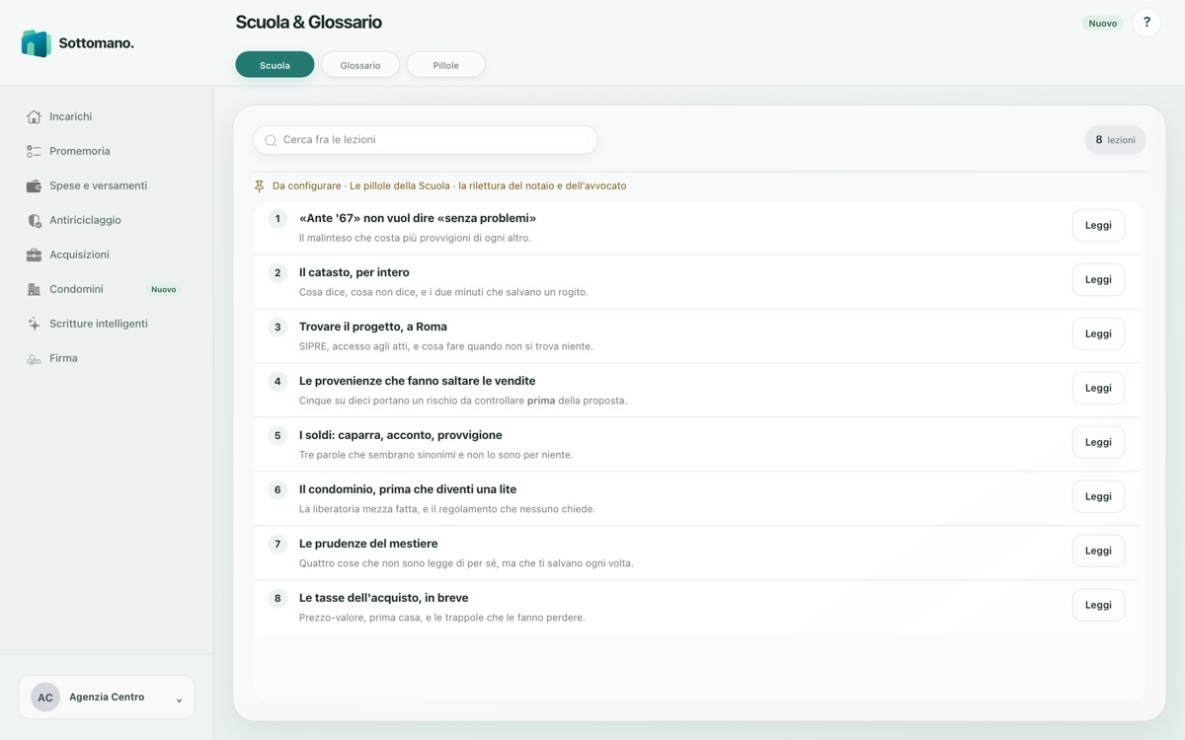Image resolution: width=1185 pixels, height=740 pixels.
Task: Click lesson number 4 badge
Action: pyautogui.click(x=277, y=381)
